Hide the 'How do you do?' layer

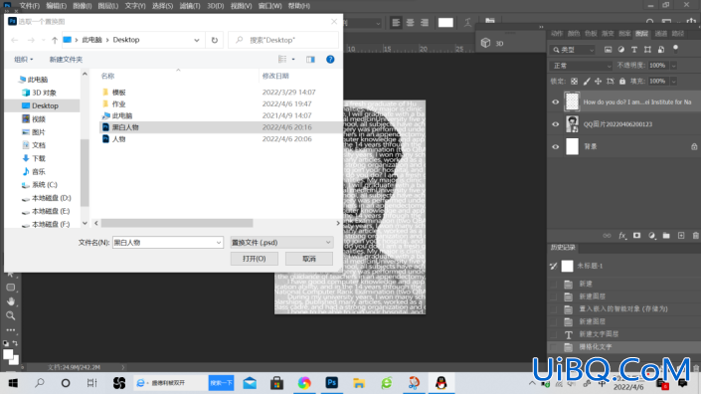pyautogui.click(x=555, y=101)
